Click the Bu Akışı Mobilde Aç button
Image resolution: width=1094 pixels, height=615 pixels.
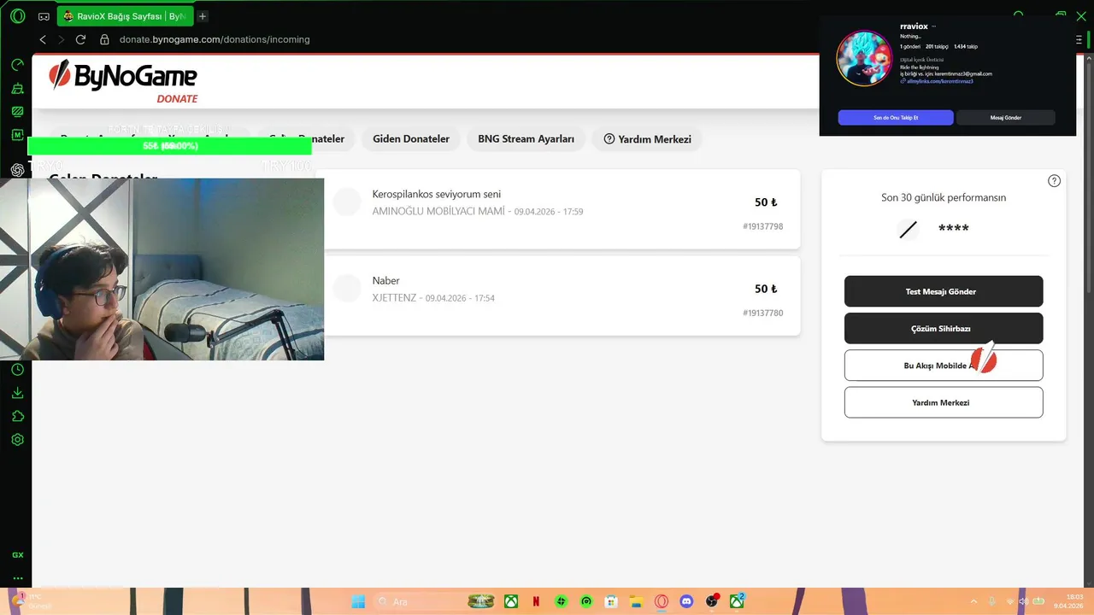[944, 366]
